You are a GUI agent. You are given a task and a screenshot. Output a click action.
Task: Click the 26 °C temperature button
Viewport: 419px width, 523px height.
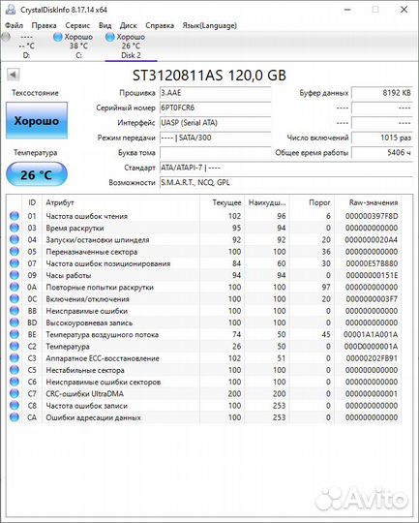click(37, 174)
